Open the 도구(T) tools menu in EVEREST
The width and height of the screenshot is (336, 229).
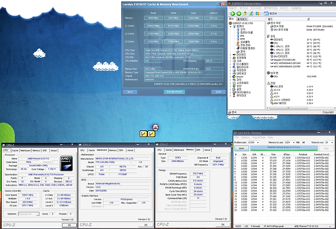(284, 8)
